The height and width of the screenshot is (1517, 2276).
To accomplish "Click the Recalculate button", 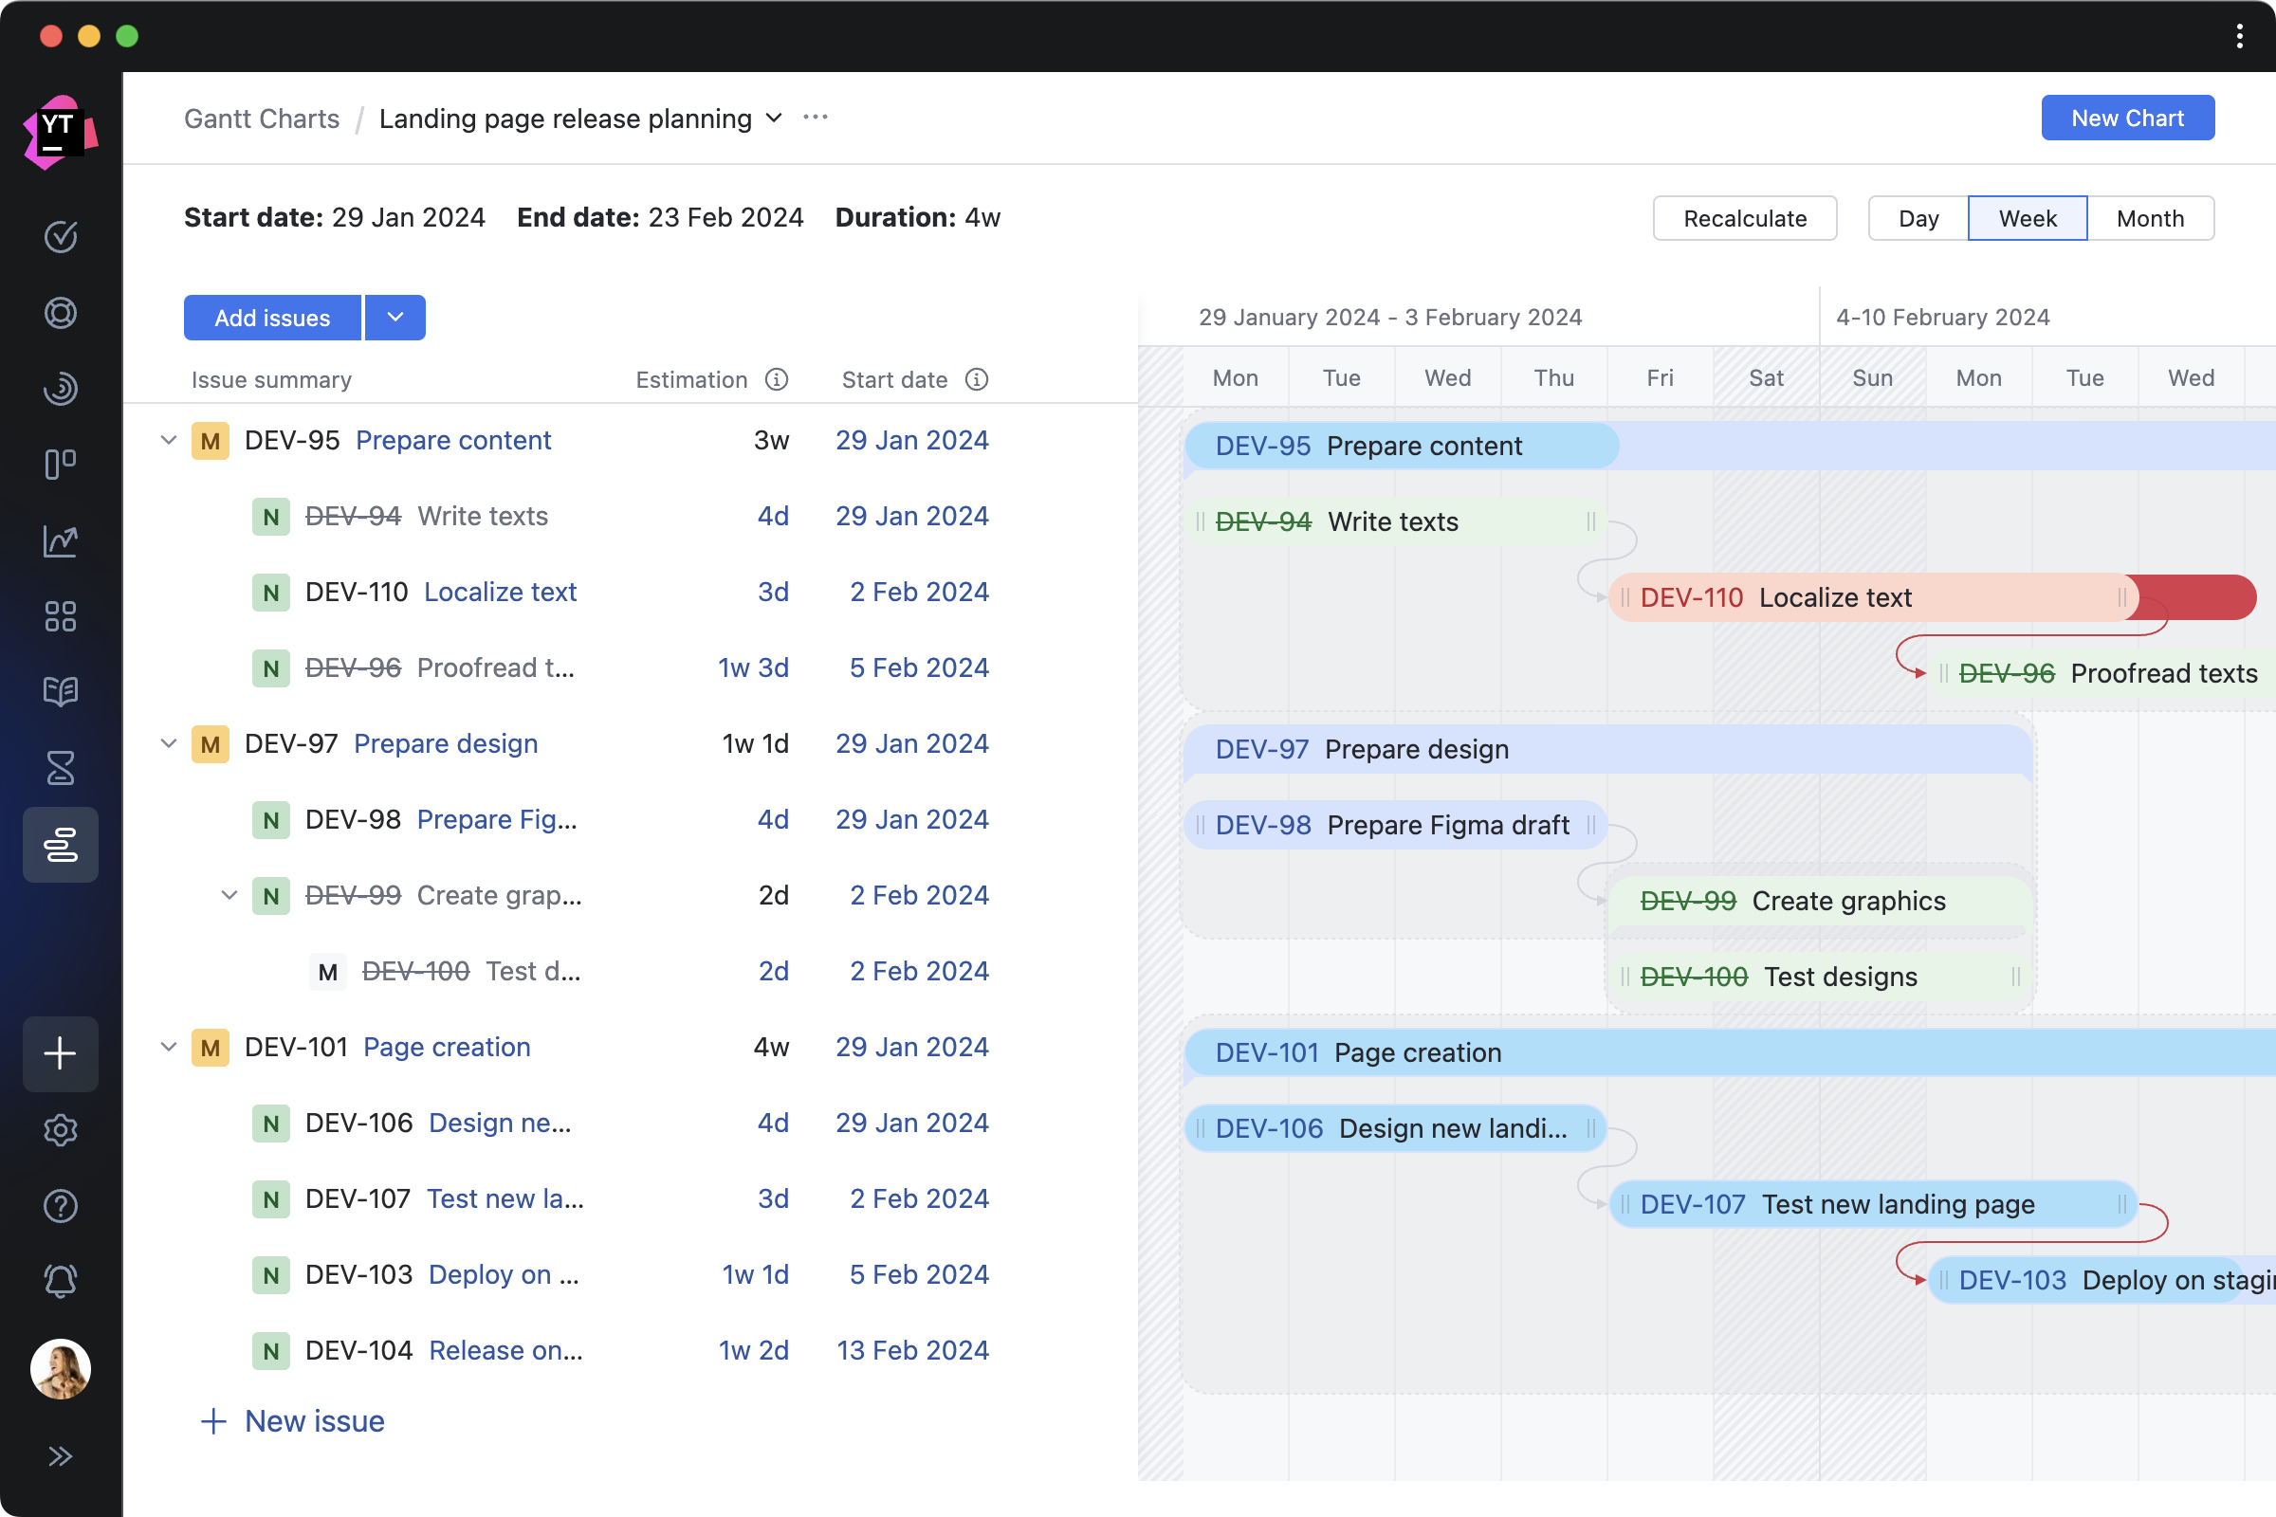I will (1745, 218).
